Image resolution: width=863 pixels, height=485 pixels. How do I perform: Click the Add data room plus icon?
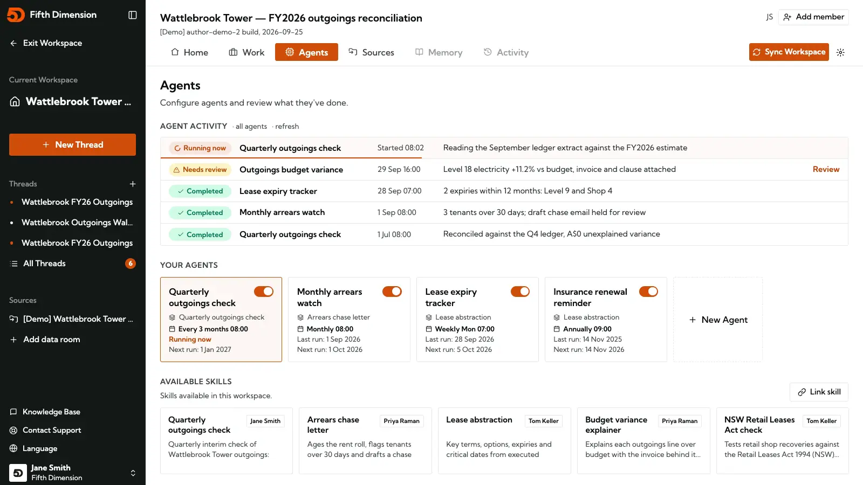click(x=13, y=339)
